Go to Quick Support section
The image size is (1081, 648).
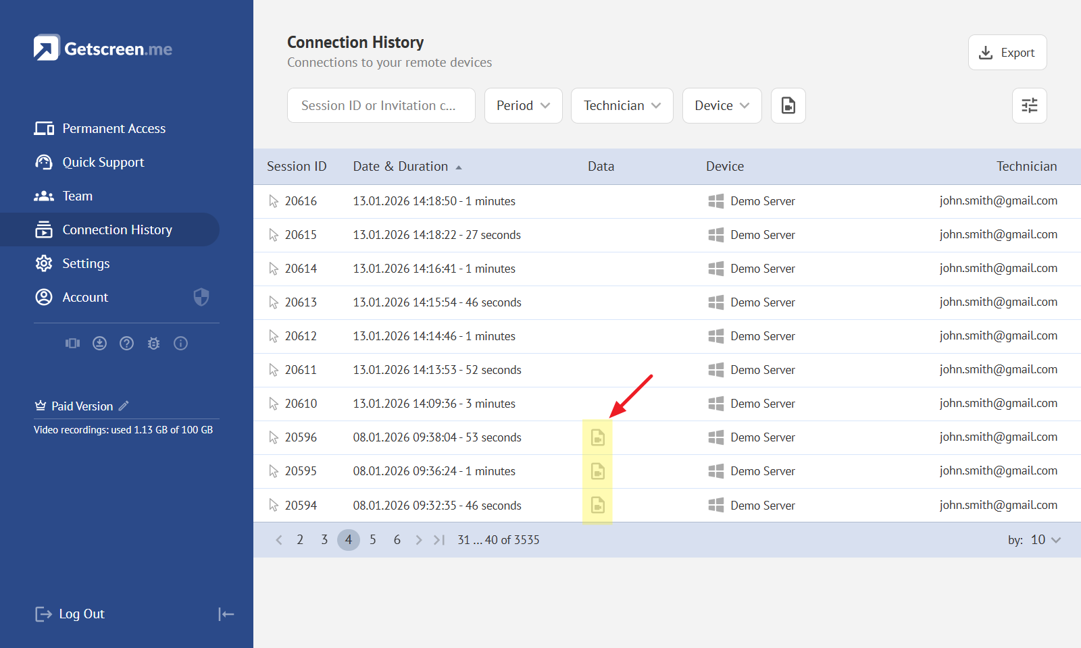103,162
